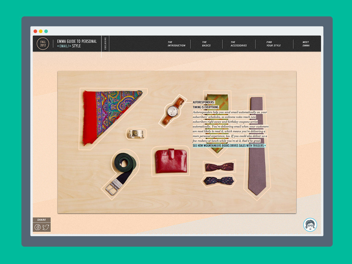
Task: Go to The Basics section
Action: tap(206, 44)
